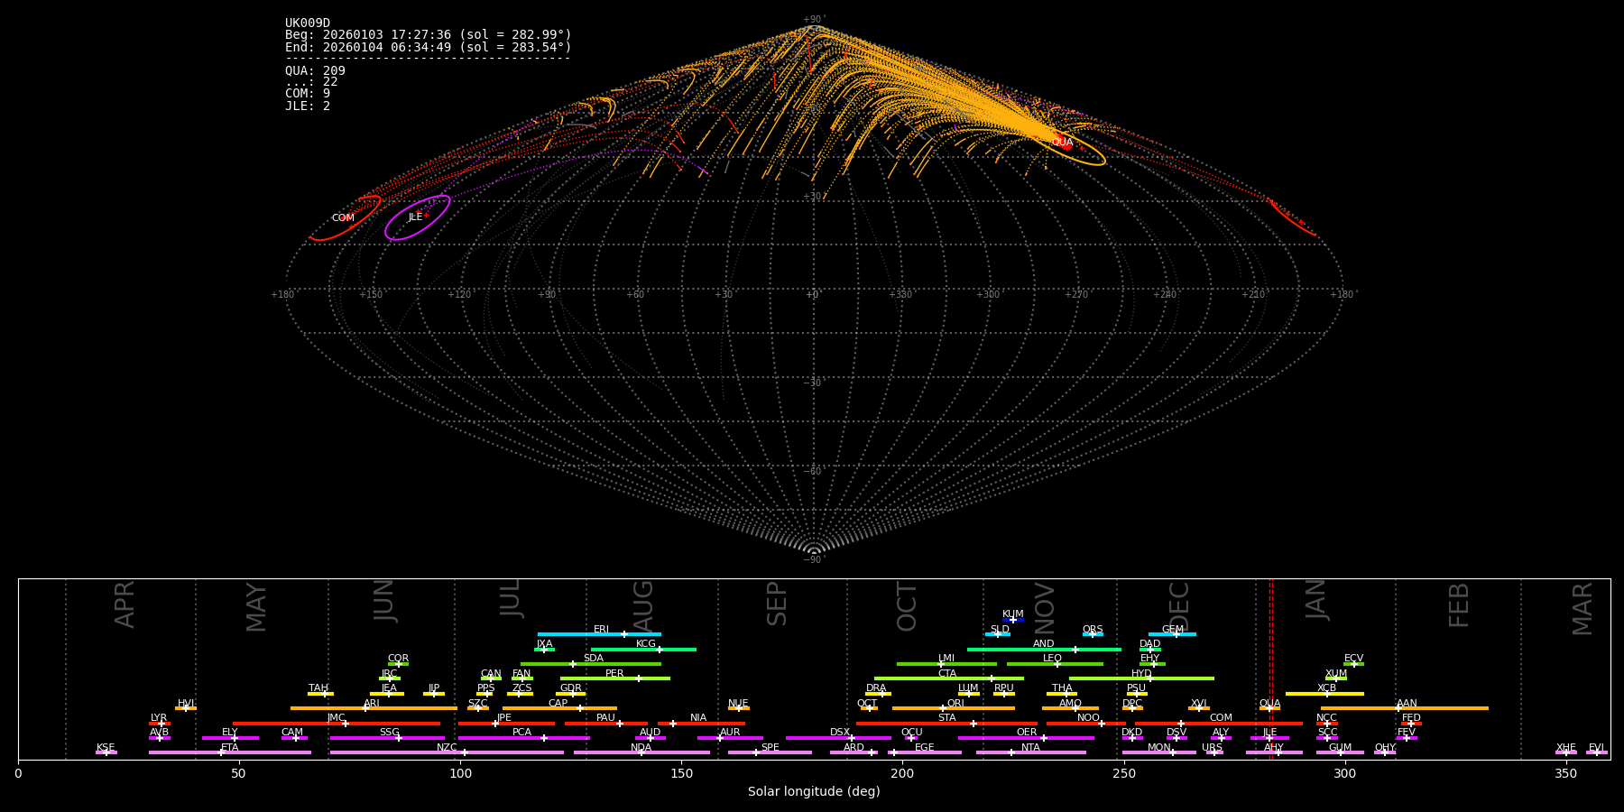This screenshot has width=1624, height=812.
Task: Select the 'QUA: 209' count line
Action: click(315, 71)
